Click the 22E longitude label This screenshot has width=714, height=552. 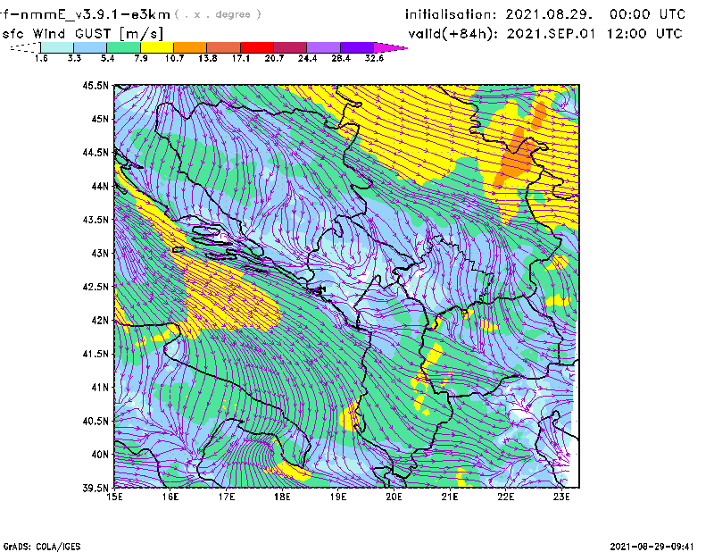pos(505,497)
